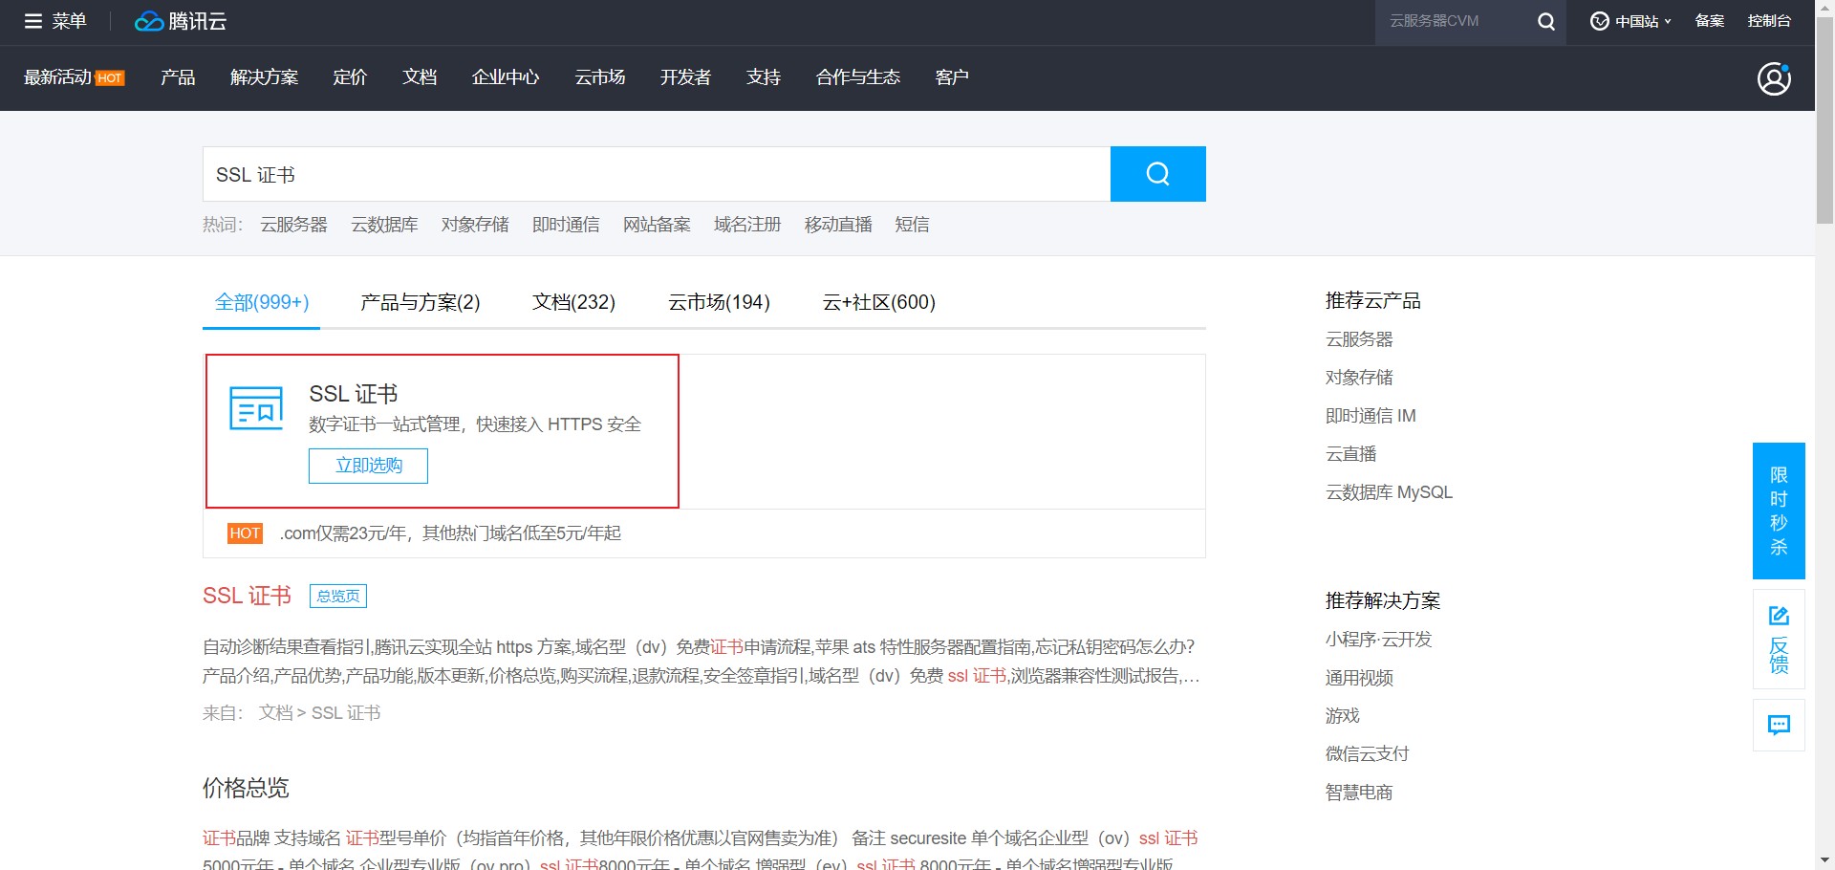The height and width of the screenshot is (870, 1835).
Task: Click the HOT badge next to 最新活动
Action: [x=110, y=78]
